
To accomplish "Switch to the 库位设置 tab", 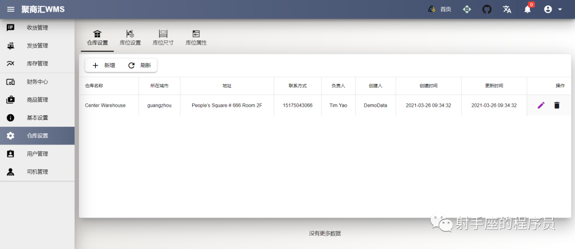I will pos(130,38).
